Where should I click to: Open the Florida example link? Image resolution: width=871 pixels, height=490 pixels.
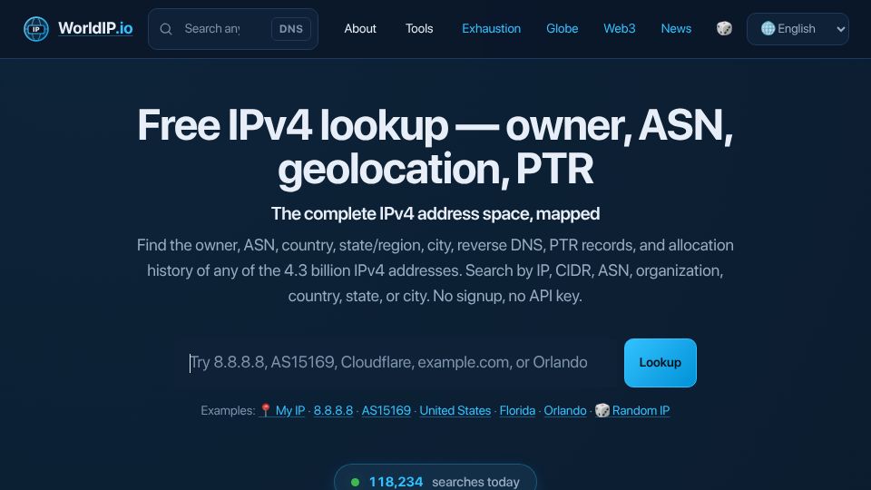click(x=517, y=410)
